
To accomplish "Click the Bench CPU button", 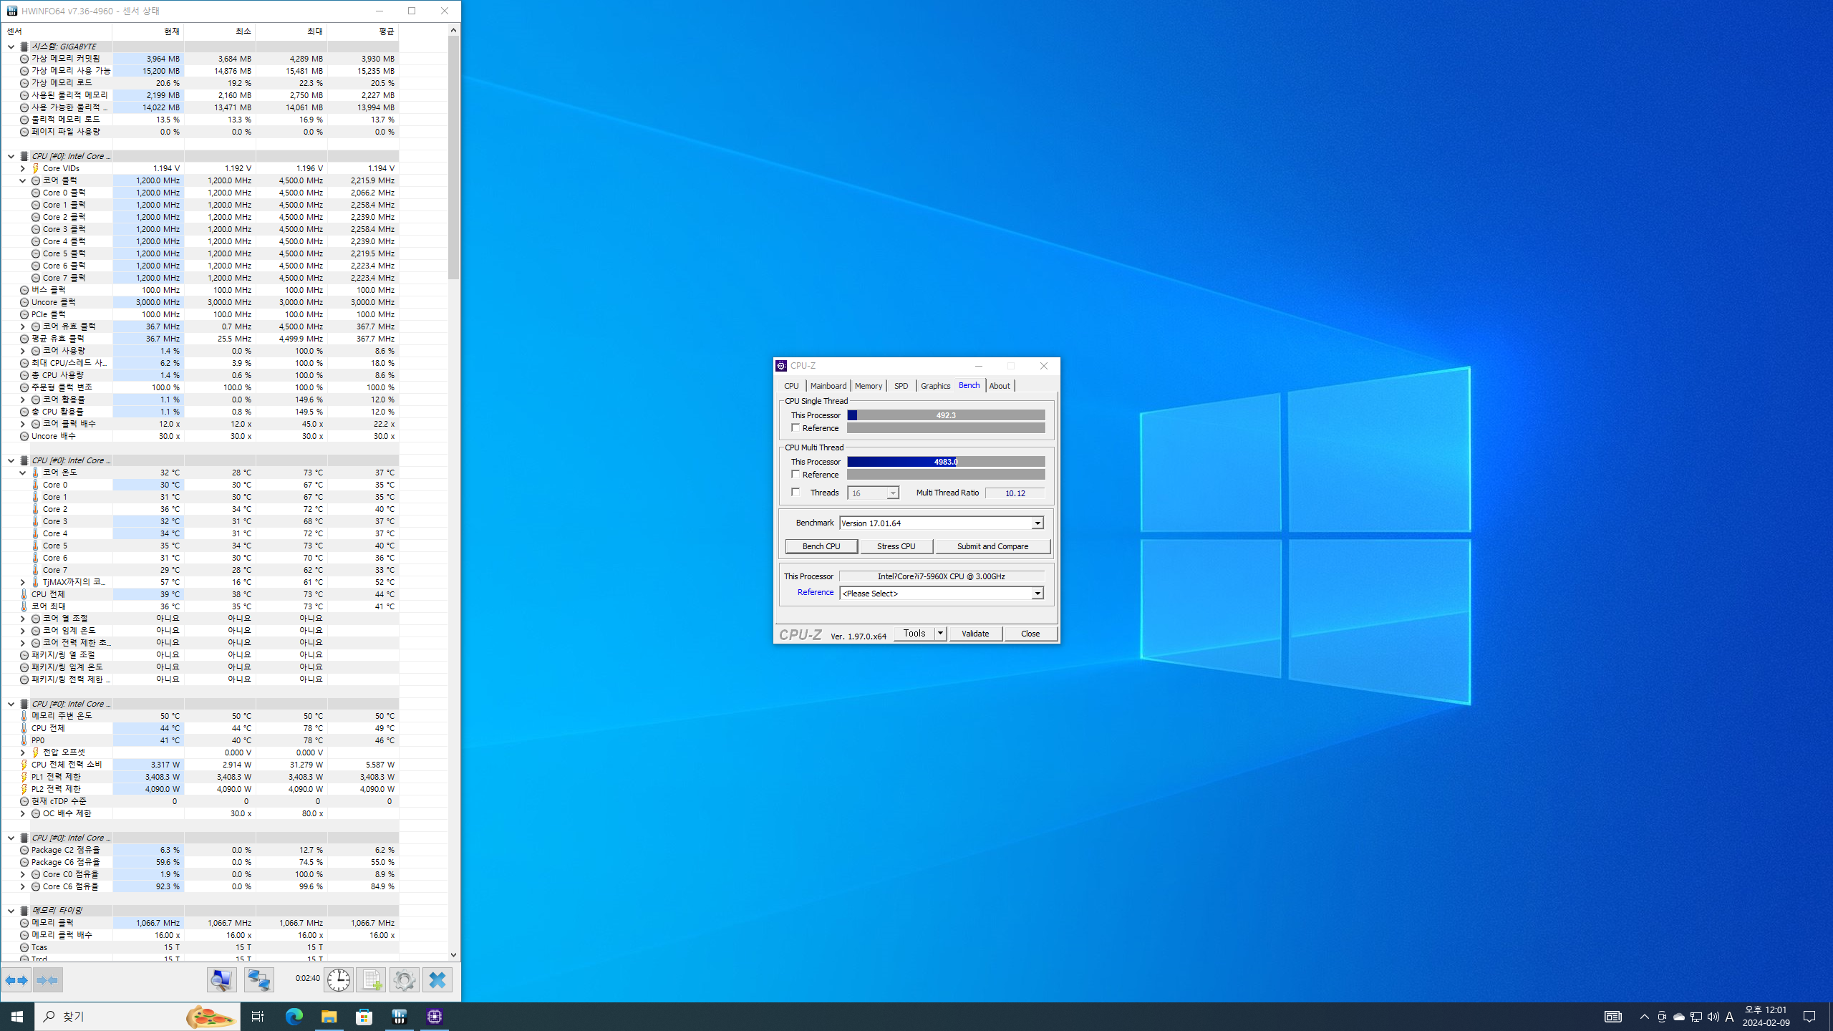I will pos(821,546).
